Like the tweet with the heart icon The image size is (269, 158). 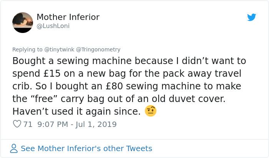point(17,124)
